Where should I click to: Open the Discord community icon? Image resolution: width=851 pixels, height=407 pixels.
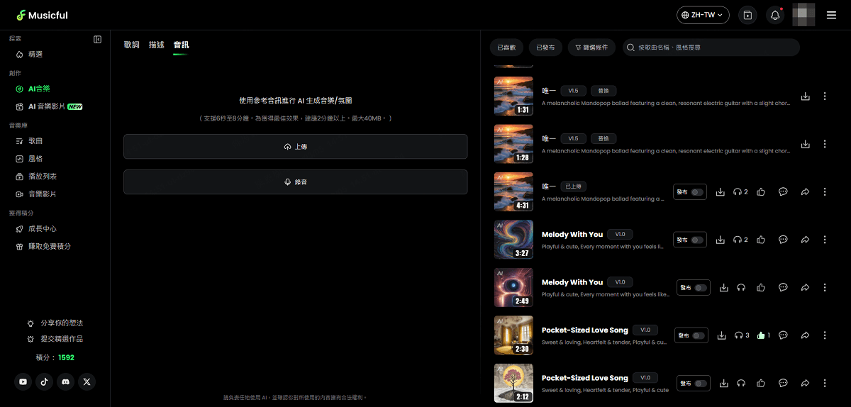pyautogui.click(x=65, y=381)
